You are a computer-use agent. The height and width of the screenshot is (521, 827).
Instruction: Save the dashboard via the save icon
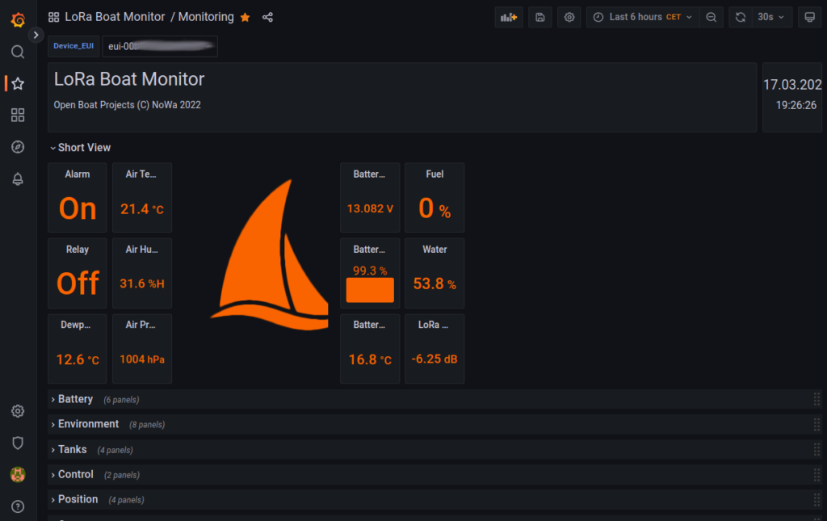(539, 16)
